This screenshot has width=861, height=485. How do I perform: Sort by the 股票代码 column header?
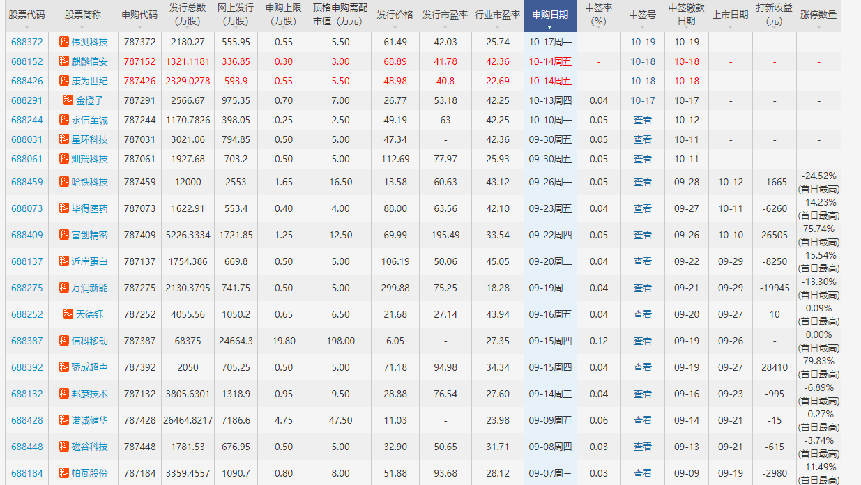tap(26, 15)
